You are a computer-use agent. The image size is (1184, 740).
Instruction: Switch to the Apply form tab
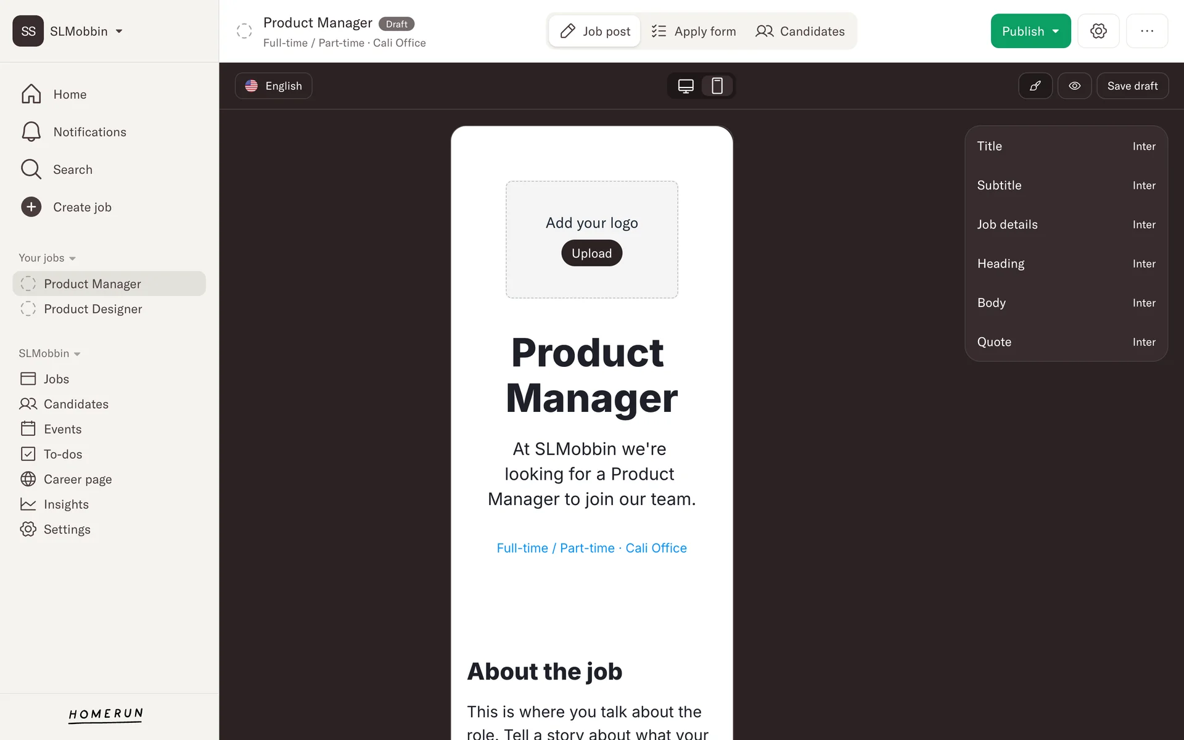(694, 31)
